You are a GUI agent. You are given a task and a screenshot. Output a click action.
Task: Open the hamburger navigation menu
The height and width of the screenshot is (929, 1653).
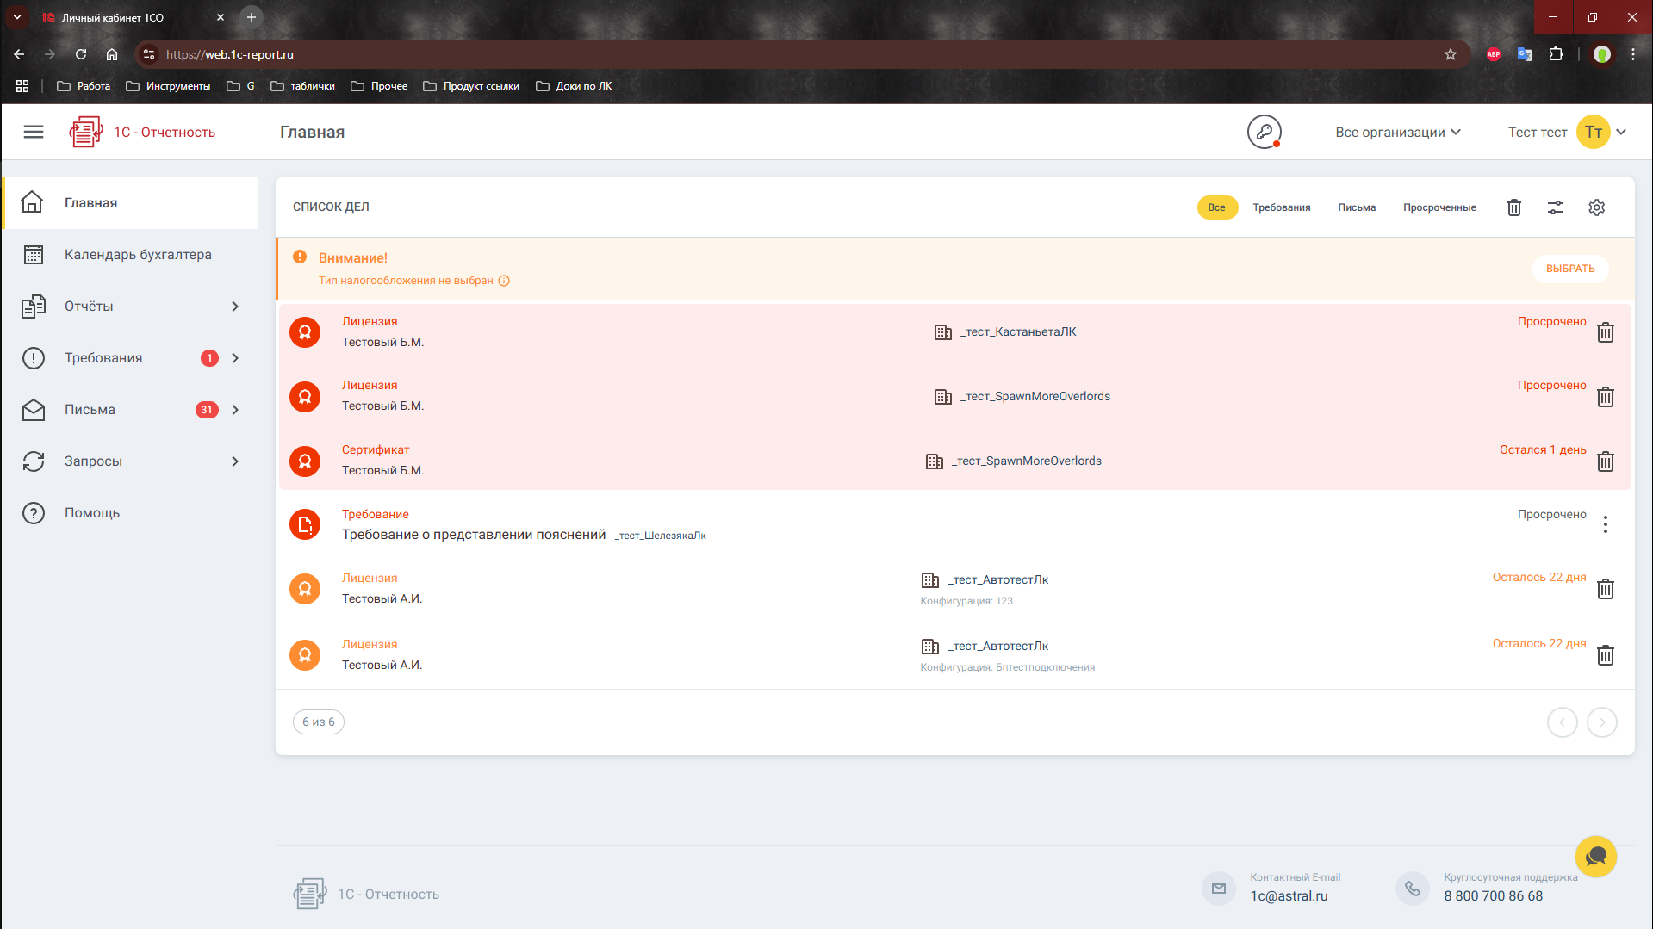tap(34, 132)
